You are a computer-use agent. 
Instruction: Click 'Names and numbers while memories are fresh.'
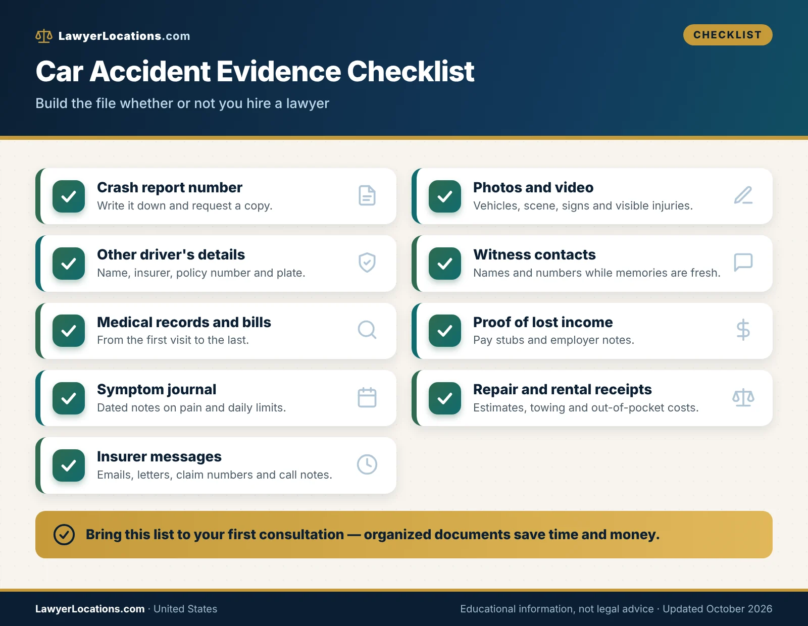[597, 273]
